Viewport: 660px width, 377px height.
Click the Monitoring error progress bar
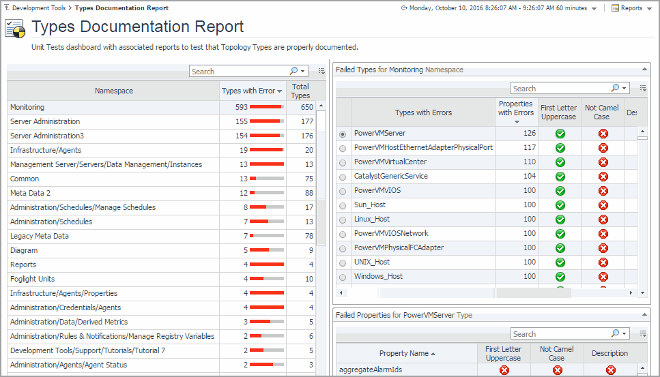[267, 107]
